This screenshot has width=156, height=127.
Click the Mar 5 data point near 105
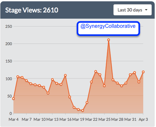point(18,77)
